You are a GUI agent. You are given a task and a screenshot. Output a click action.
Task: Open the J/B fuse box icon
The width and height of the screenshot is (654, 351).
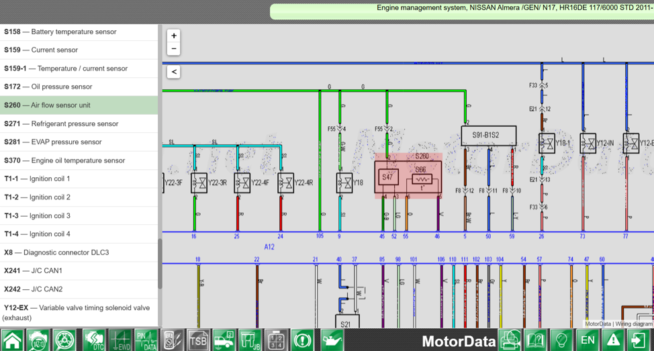pyautogui.click(x=250, y=340)
